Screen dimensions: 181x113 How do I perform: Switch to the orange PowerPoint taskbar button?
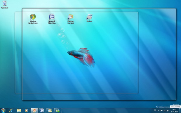click(x=34, y=111)
